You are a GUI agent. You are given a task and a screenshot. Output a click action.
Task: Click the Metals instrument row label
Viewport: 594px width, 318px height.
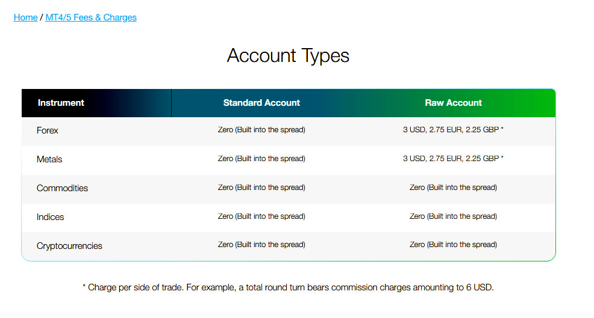49,159
